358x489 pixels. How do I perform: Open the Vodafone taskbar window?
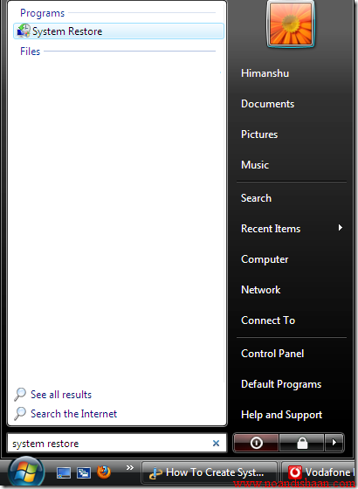(x=320, y=472)
